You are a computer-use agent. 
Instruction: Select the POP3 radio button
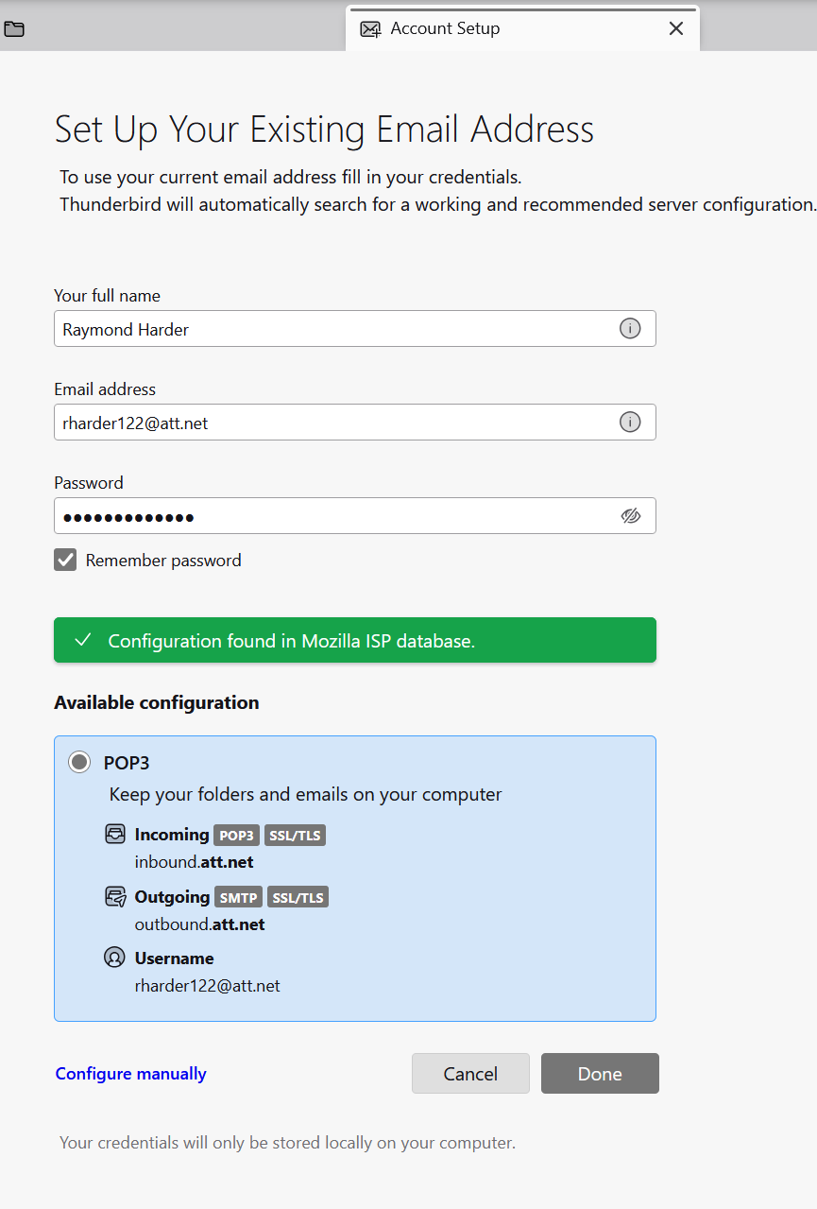click(x=79, y=762)
